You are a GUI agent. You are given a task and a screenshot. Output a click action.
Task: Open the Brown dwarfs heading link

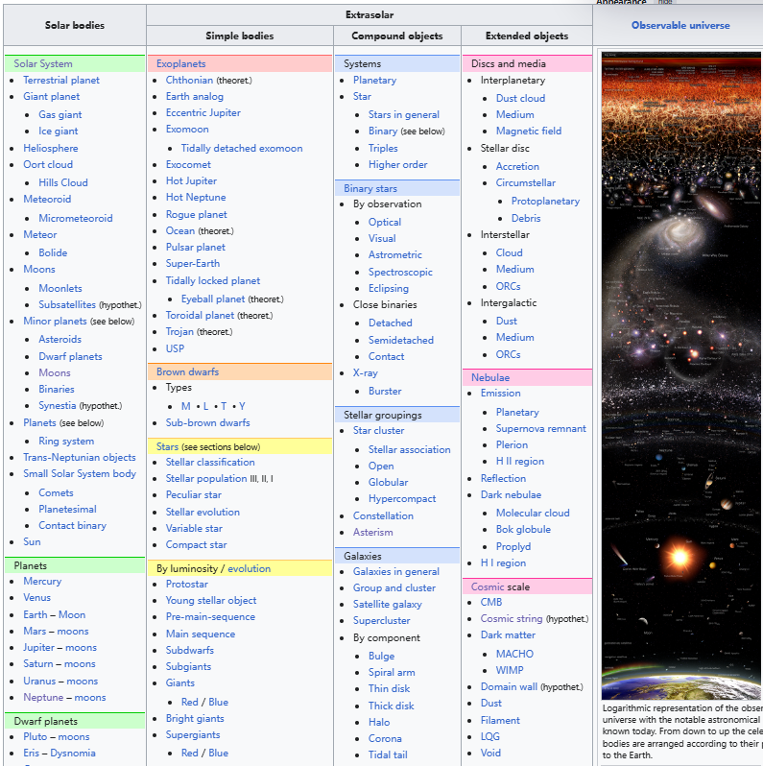tap(187, 371)
